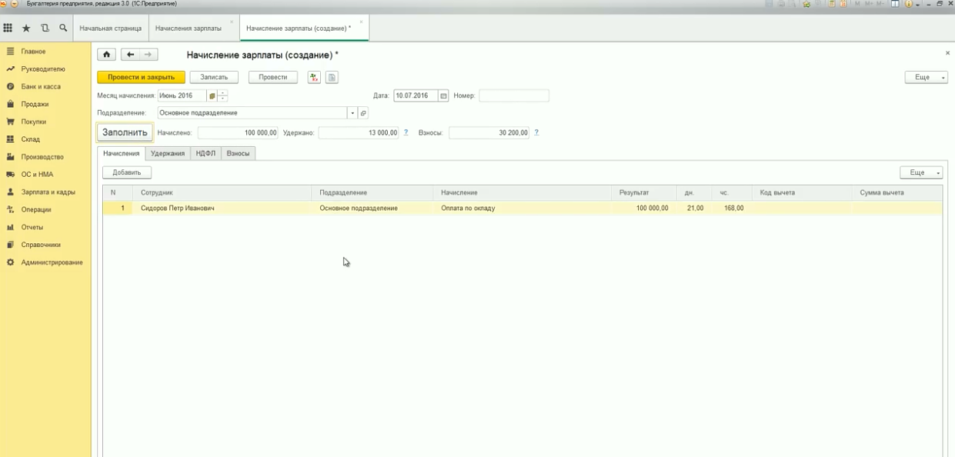This screenshot has width=955, height=457.
Task: Click the document report icon next to Дт/Кт
Action: [x=332, y=77]
